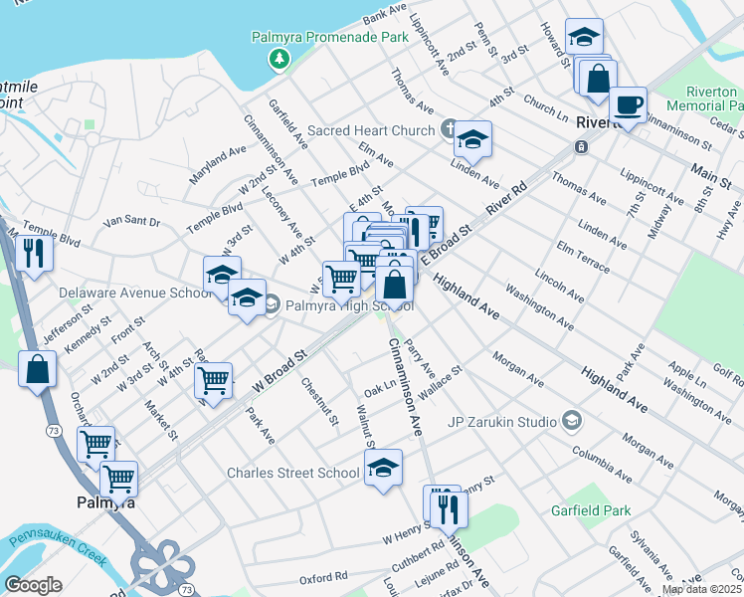Screen dimensions: 744x597
Task: Click the Route 73 shield at the bottom interchange
Action: [187, 590]
